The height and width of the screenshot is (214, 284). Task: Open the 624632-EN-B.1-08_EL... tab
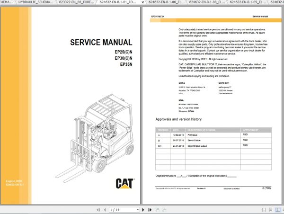coord(207,2)
